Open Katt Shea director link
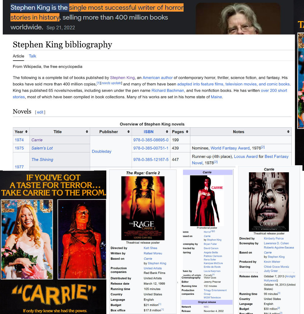This screenshot has height=314, width=304. [x=150, y=248]
